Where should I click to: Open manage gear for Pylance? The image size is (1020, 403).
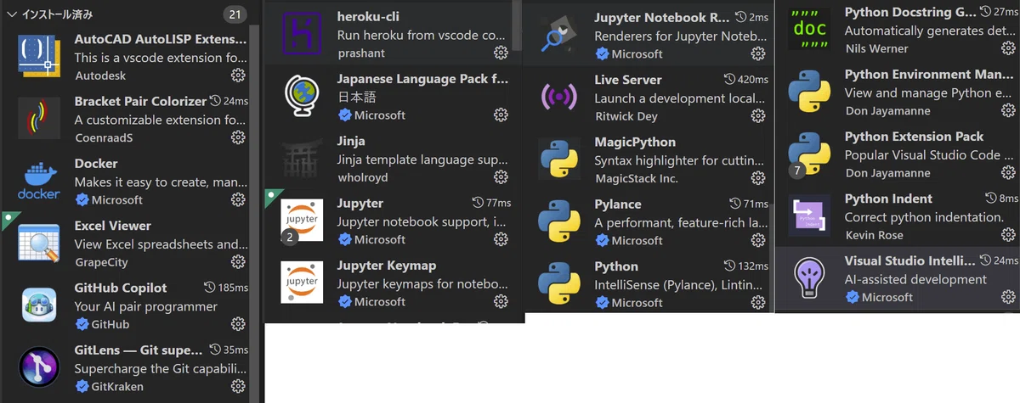(758, 240)
